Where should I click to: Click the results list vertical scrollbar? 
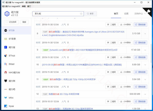[x=151, y=53]
